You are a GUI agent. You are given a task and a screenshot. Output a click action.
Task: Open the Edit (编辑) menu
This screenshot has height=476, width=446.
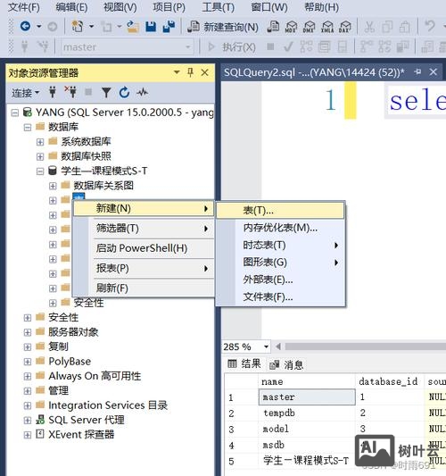(72, 7)
